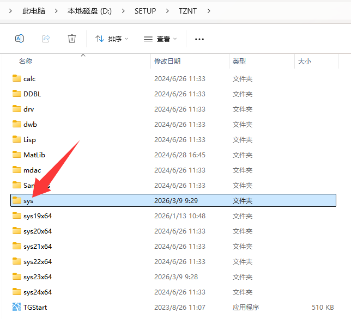
Task: Sort by 大小 column header
Action: pos(304,62)
